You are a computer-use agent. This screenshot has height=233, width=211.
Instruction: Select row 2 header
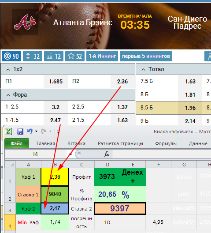point(10,194)
